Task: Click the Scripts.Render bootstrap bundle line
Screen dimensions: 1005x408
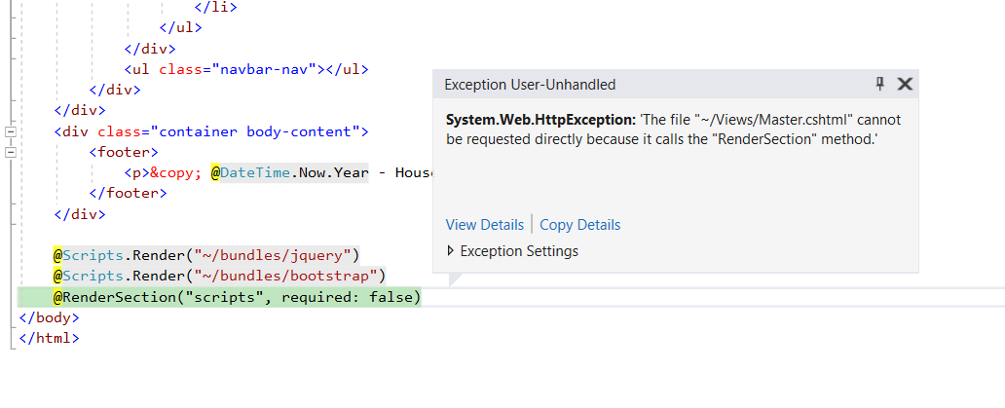Action: click(219, 276)
